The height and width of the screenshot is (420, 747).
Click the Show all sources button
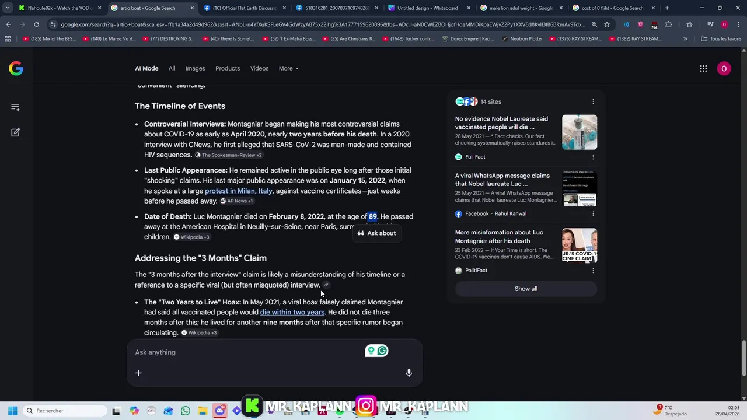pos(526,289)
